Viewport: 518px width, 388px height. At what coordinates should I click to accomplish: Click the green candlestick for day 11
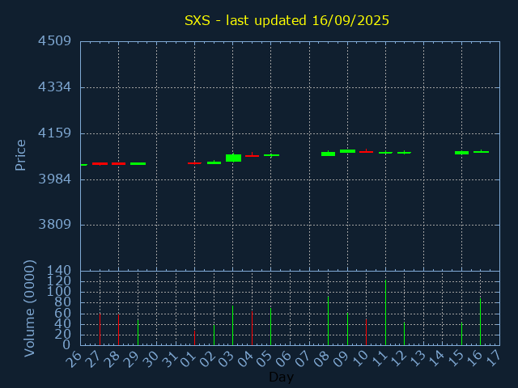(x=385, y=153)
